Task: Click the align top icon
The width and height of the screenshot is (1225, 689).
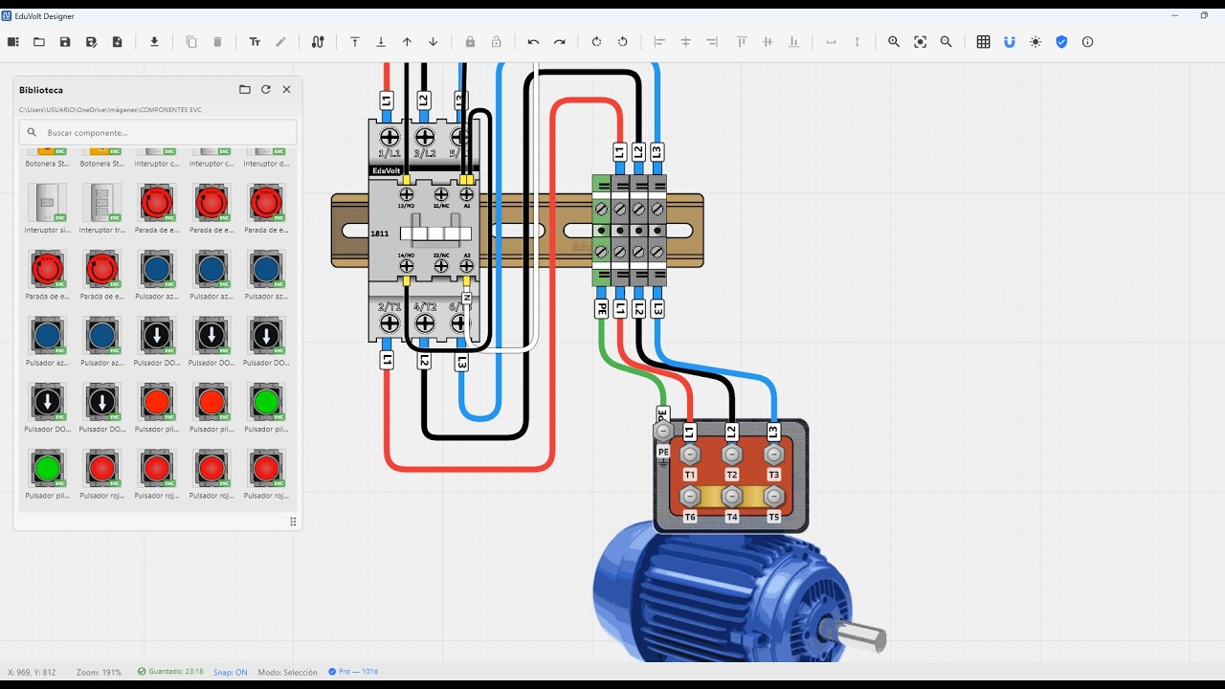Action: click(x=742, y=42)
